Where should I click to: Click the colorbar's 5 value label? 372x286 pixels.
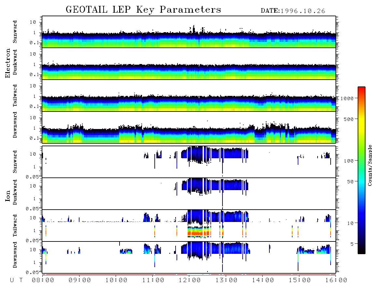point(352,244)
